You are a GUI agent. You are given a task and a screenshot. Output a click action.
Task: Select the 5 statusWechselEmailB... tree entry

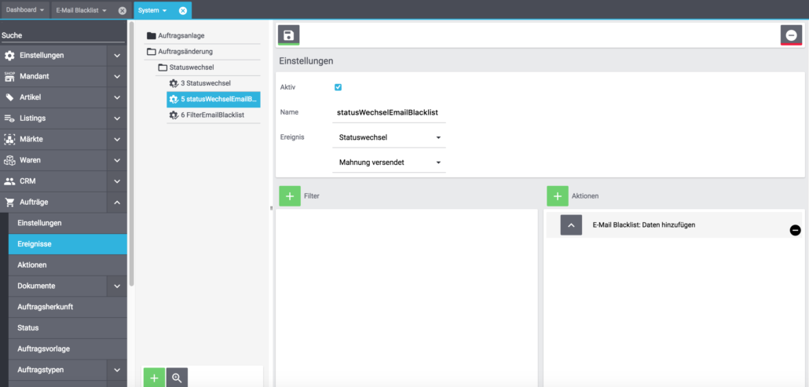coord(214,99)
